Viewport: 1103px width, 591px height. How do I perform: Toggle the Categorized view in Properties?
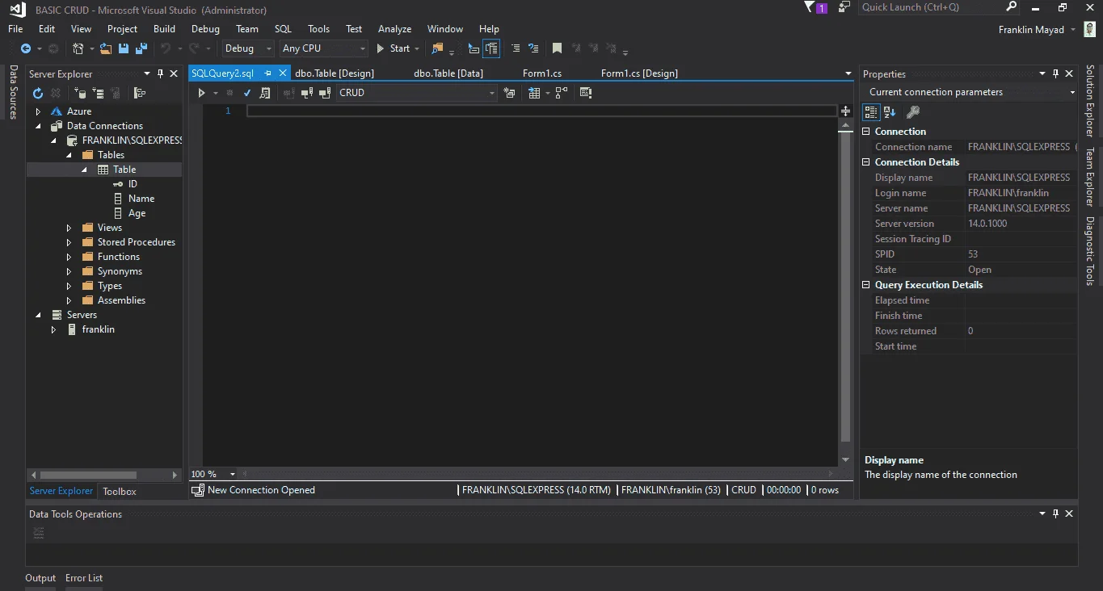[x=871, y=112]
